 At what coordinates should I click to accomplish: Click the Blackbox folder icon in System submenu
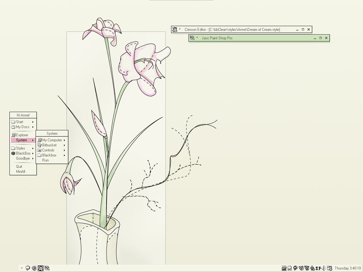[39, 155]
